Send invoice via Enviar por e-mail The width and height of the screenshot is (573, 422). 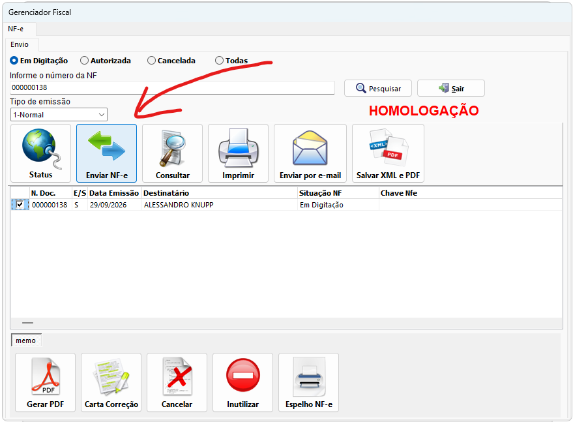pyautogui.click(x=310, y=153)
